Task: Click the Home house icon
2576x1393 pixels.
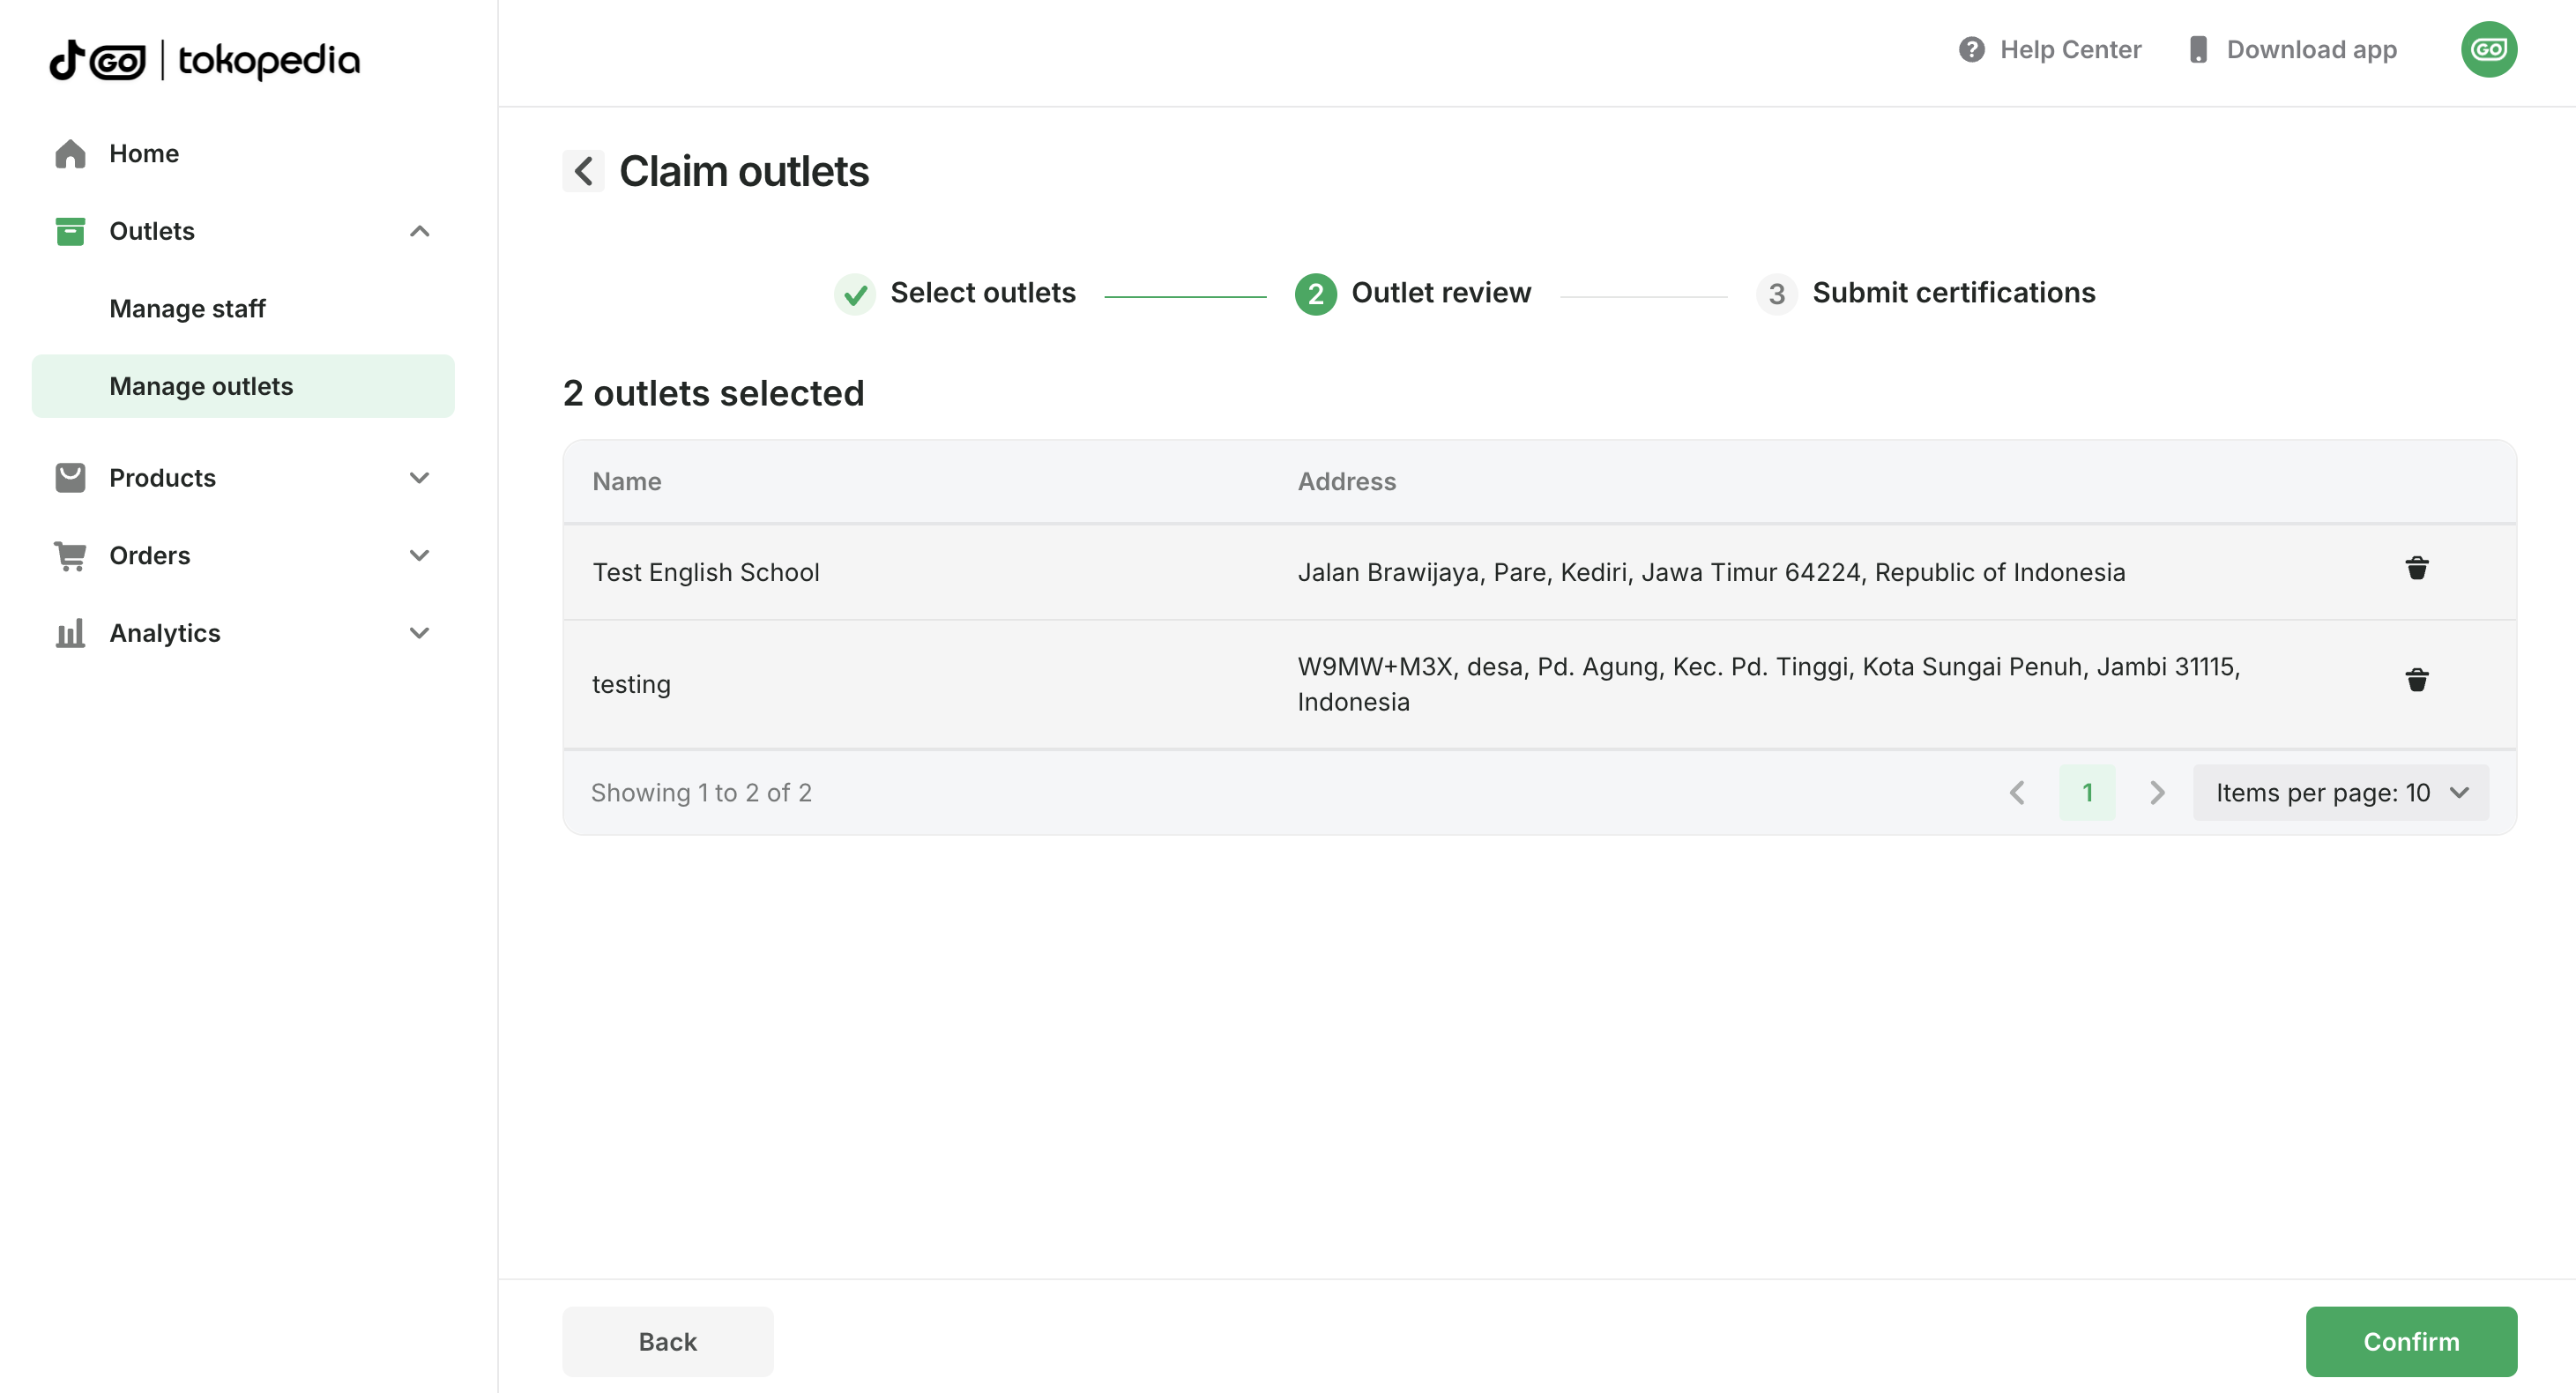Action: click(x=70, y=154)
